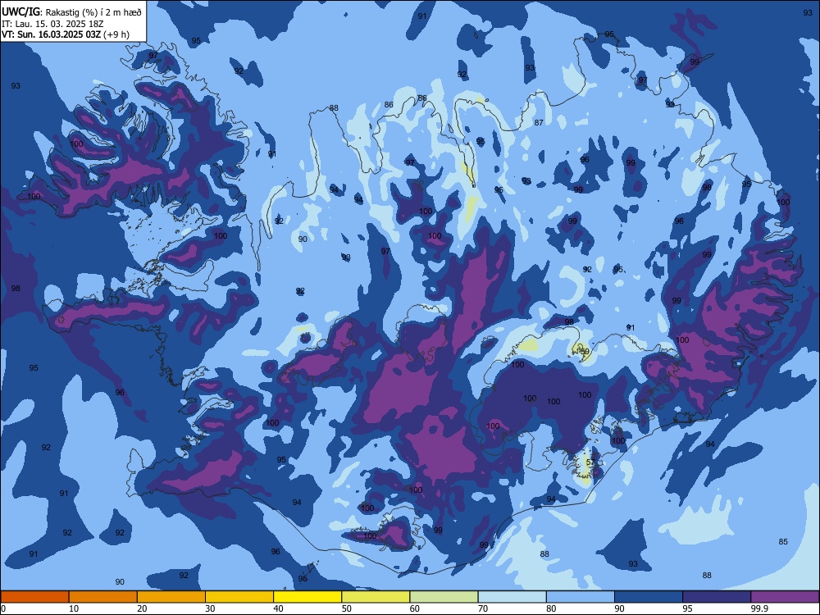Click the 90–95 medium blue legend swatch
Screen dimensions: 820x615
coord(649,597)
